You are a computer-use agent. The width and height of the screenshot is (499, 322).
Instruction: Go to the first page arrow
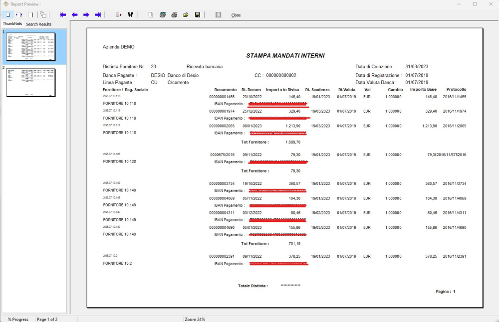point(63,15)
